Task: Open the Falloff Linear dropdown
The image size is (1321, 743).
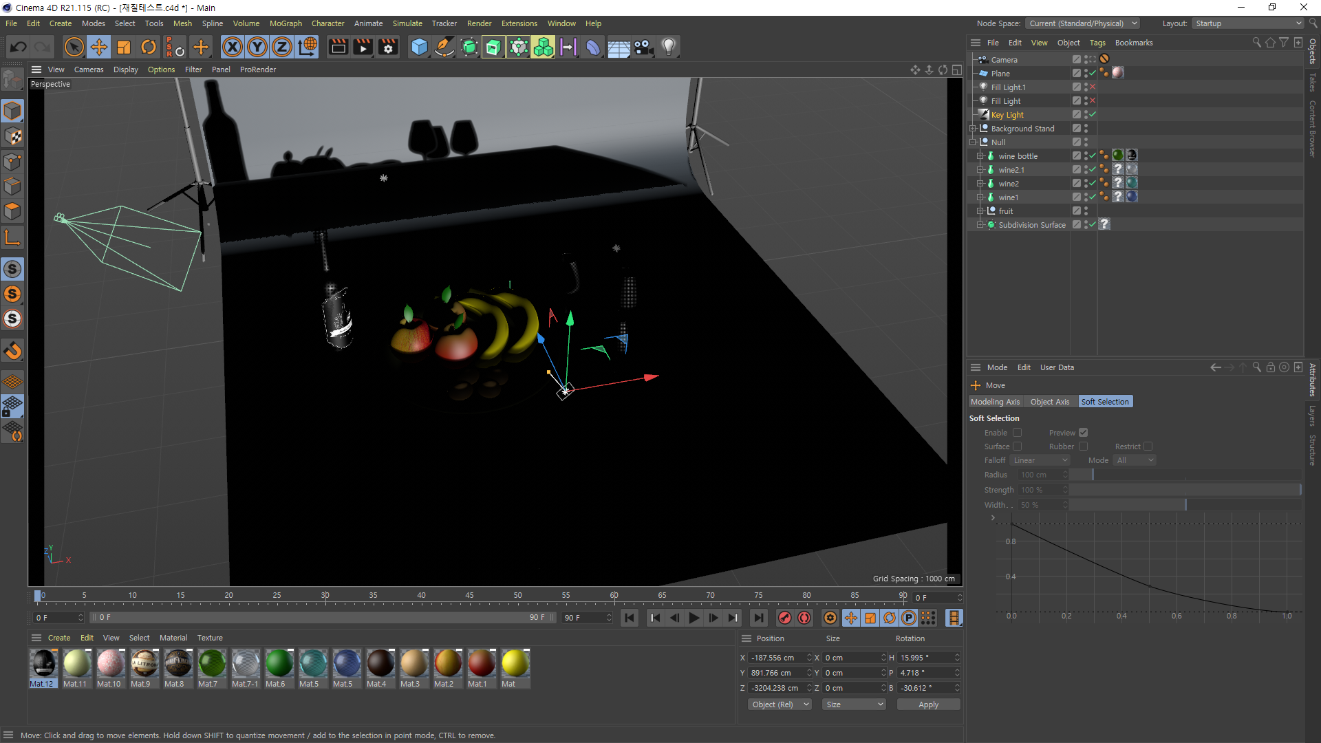Action: 1040,460
